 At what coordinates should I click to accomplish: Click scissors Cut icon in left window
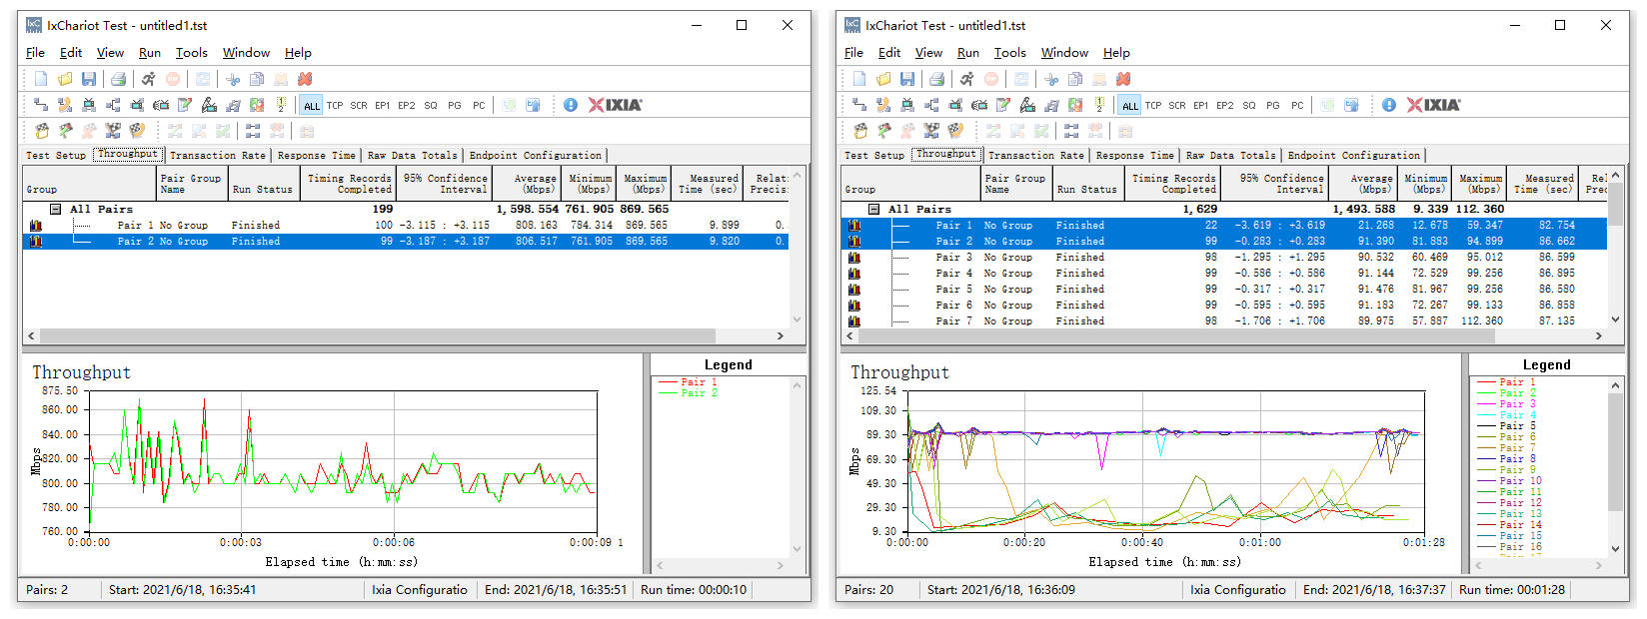pos(233,79)
